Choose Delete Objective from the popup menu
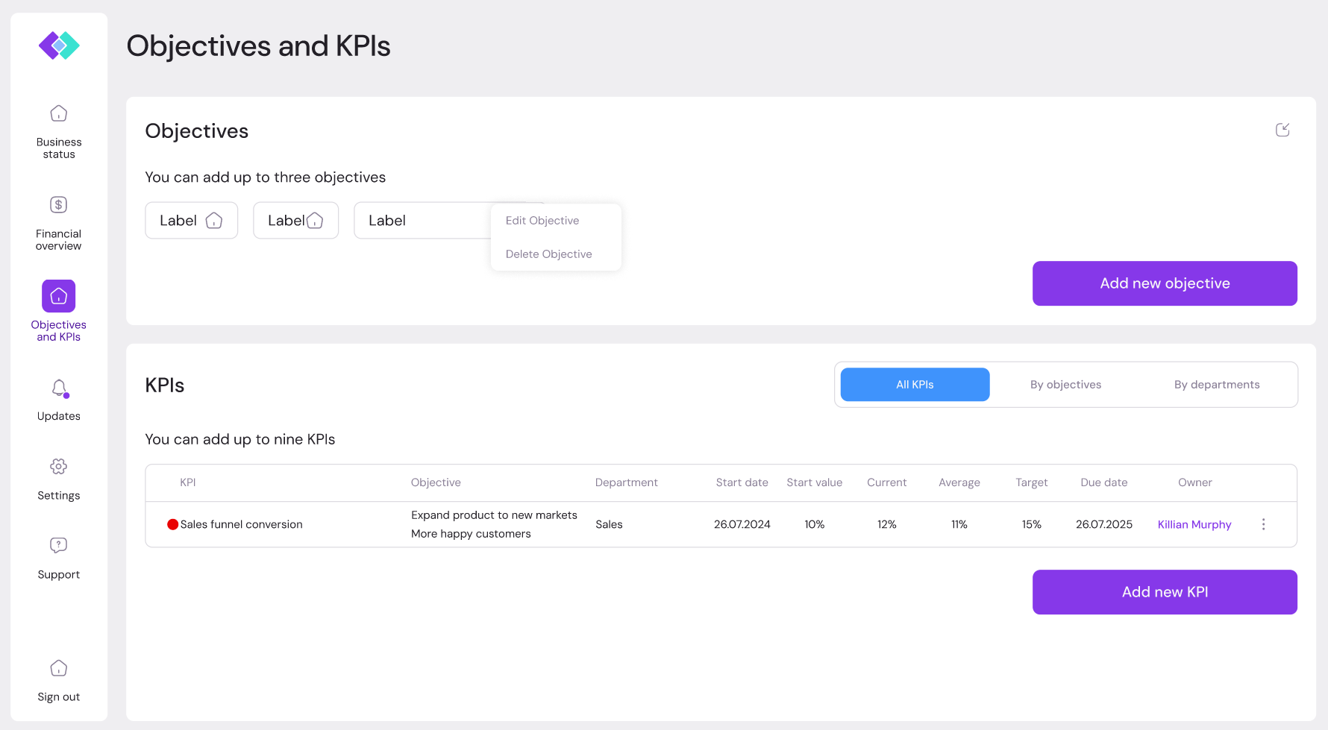This screenshot has width=1328, height=730. tap(548, 254)
